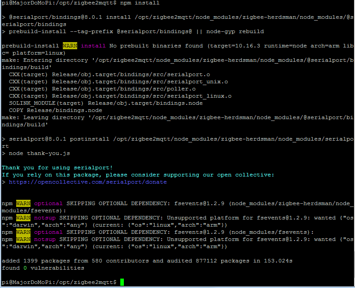Click the first 'notsup' warning label
This screenshot has height=288, width=355.
click(45, 218)
